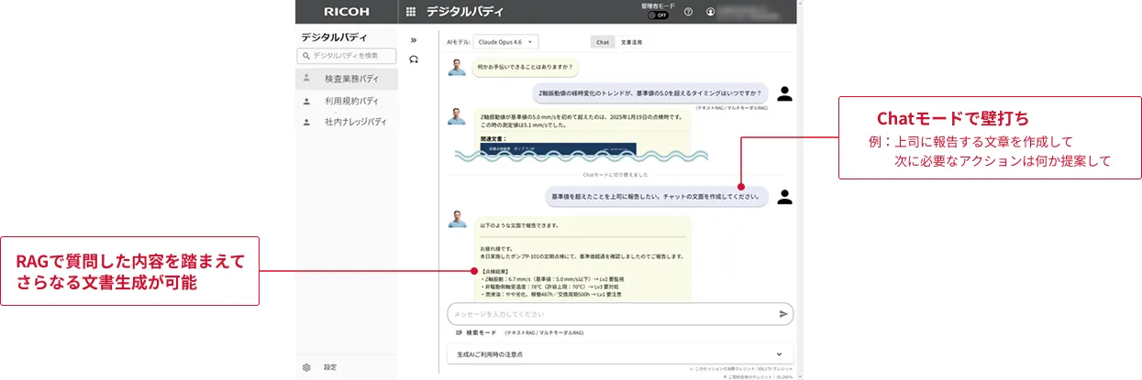Image resolution: width=1142 pixels, height=380 pixels.
Task: Click the RICOH logo
Action: point(347,12)
